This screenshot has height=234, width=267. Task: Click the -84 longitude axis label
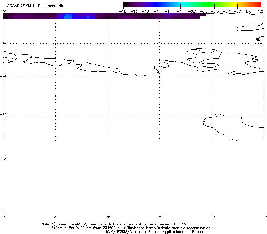pyautogui.click(x=108, y=217)
